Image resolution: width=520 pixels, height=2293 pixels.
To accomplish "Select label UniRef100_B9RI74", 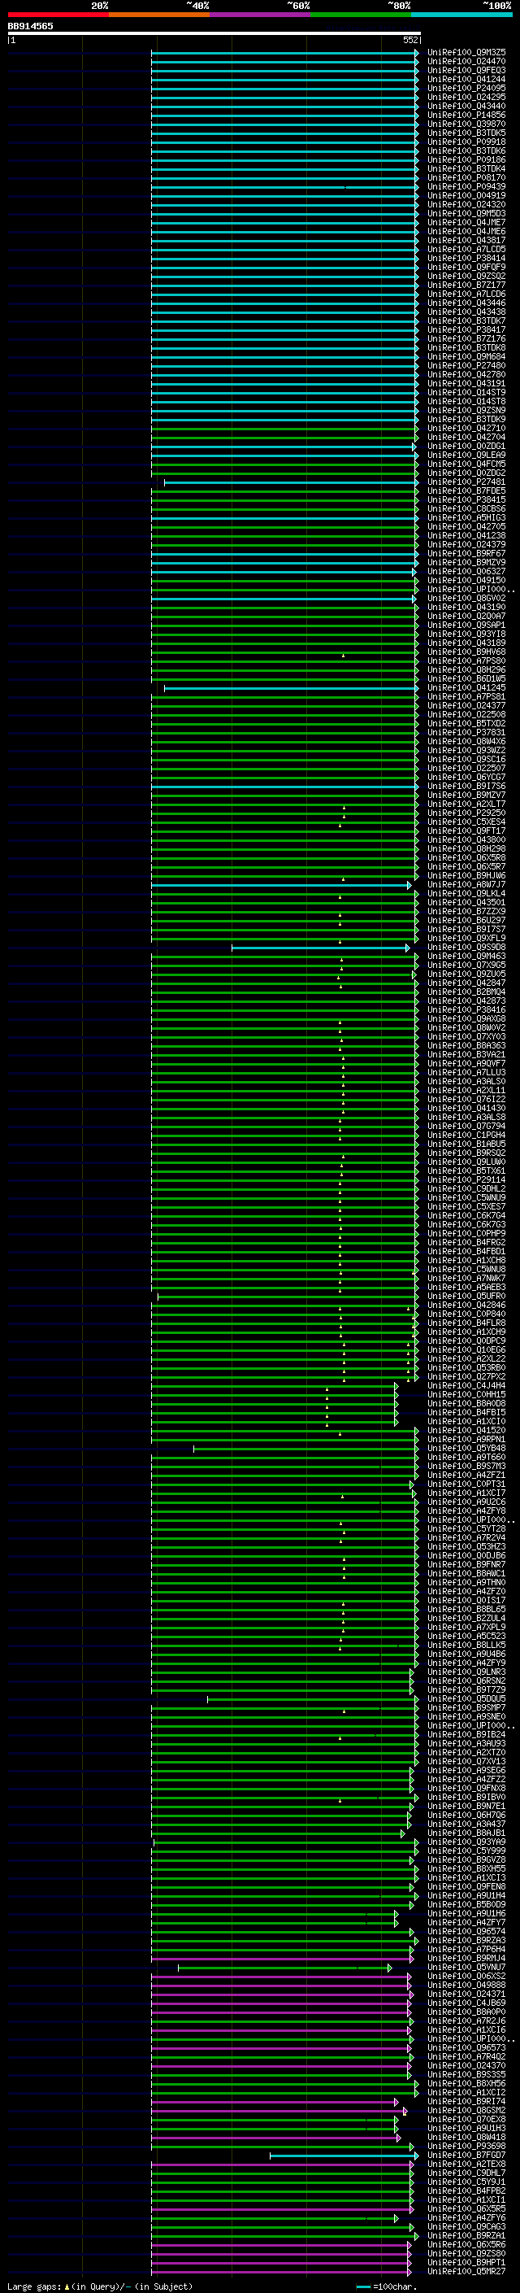I will 466,2101.
